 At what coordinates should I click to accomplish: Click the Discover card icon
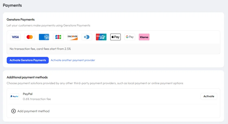[x=72, y=37]
